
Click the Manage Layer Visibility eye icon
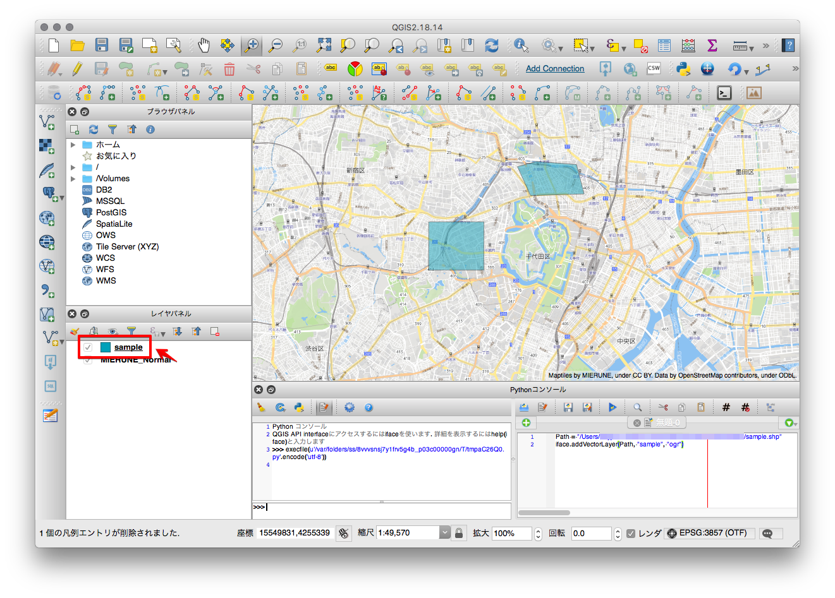[113, 331]
